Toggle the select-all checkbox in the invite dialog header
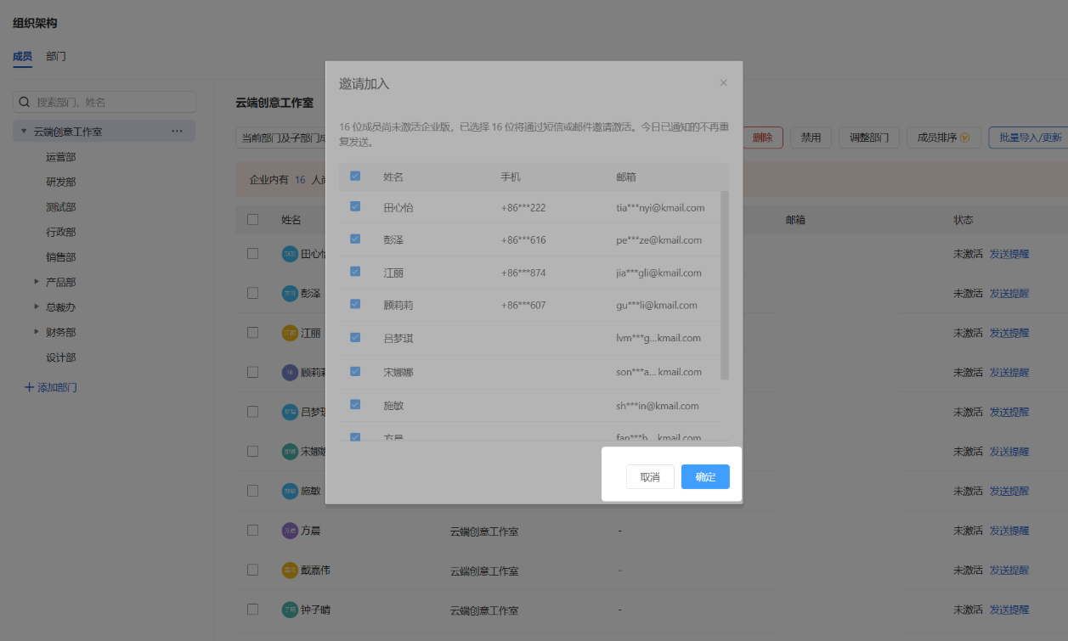The width and height of the screenshot is (1068, 641). (x=355, y=174)
